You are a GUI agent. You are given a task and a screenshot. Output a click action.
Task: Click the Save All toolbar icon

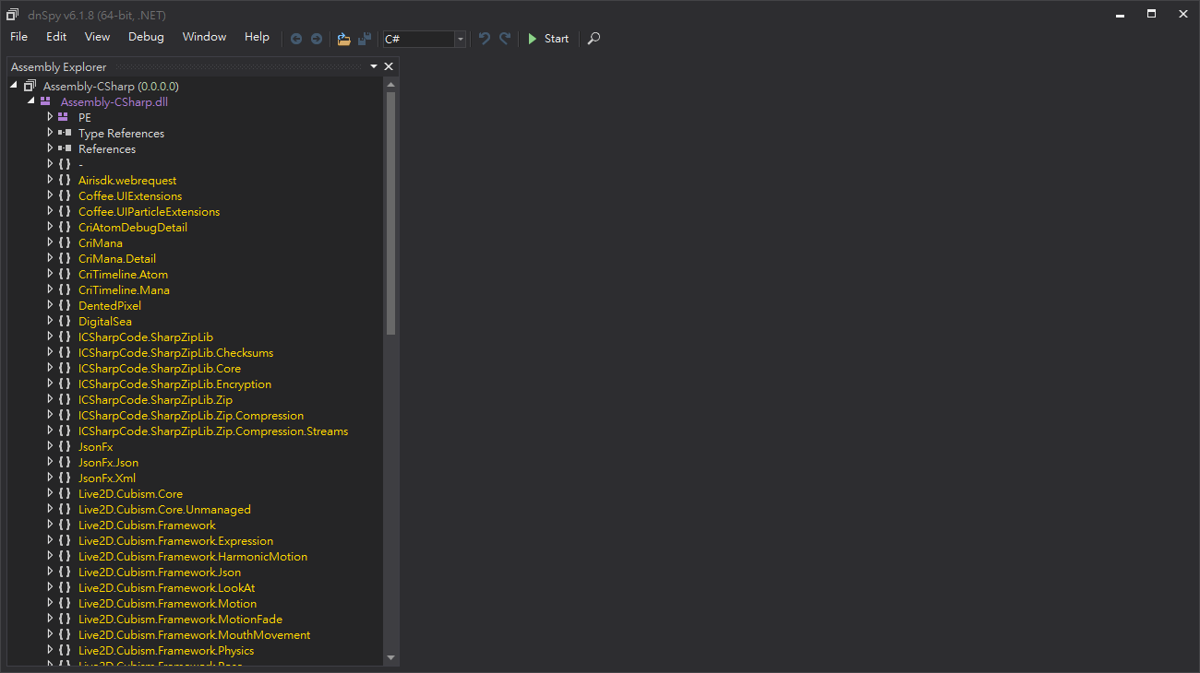pyautogui.click(x=365, y=39)
